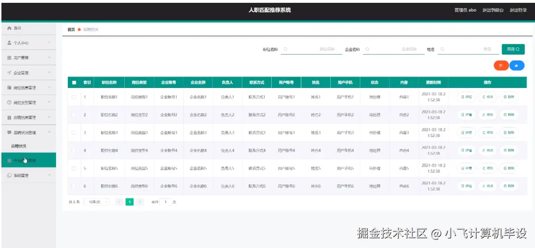535x248 pixels.
Task: Click the orange trash batch-delete button
Action: pyautogui.click(x=501, y=65)
